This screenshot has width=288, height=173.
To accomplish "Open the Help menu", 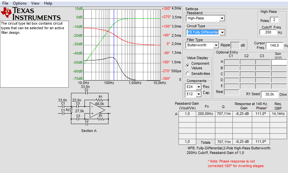I will tap(48, 3).
